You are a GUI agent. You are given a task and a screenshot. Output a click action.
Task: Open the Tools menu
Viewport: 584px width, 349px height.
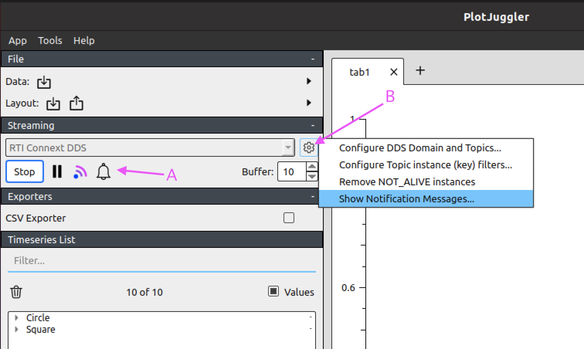pos(50,41)
